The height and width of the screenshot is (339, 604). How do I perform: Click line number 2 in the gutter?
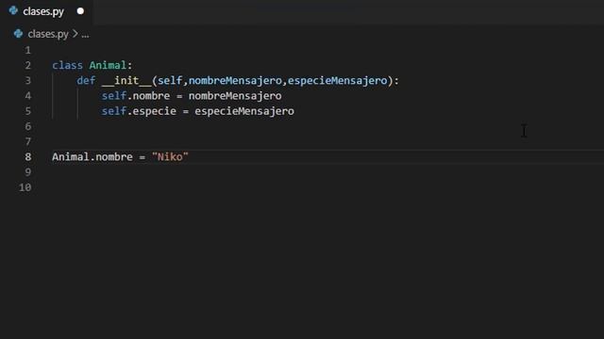click(27, 65)
